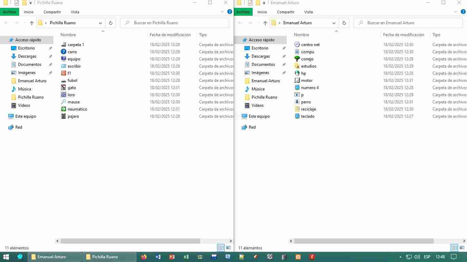This screenshot has width=467, height=262.
Task: Switch to Pichilla Ruano taskbar button
Action: [x=109, y=257]
